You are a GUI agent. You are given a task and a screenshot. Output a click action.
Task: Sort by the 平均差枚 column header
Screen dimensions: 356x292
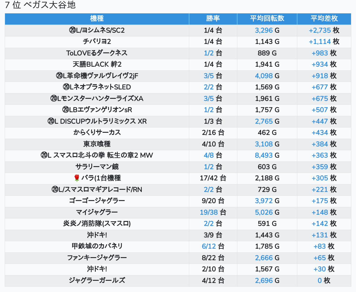(324, 19)
